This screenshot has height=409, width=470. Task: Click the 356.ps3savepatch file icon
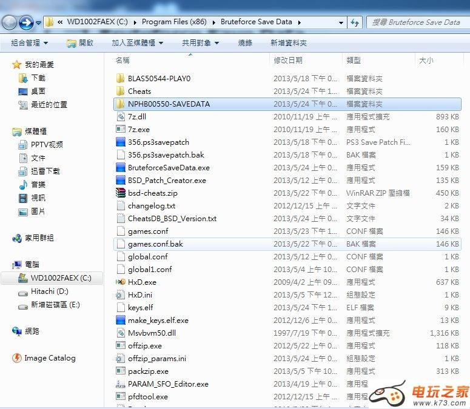(x=120, y=142)
